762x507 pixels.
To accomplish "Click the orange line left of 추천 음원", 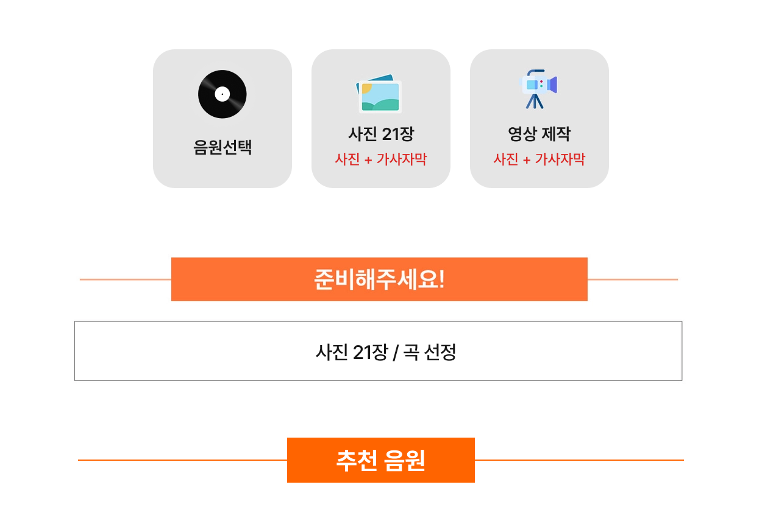I will click(182, 460).
